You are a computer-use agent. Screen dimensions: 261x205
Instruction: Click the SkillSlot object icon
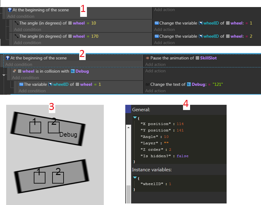pos(197,58)
